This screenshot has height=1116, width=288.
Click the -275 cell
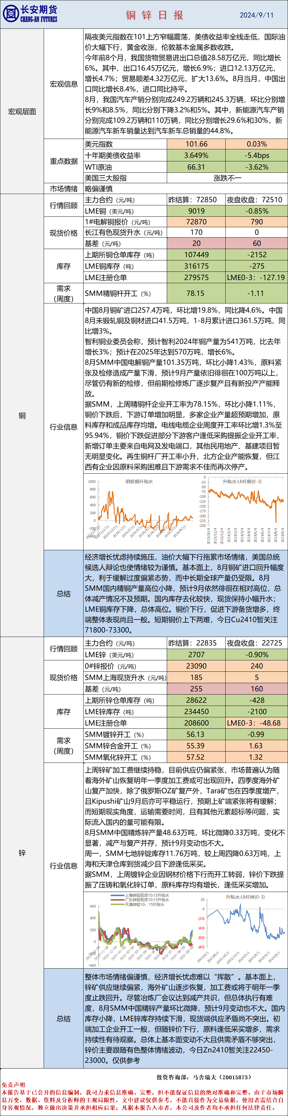[x=256, y=266]
